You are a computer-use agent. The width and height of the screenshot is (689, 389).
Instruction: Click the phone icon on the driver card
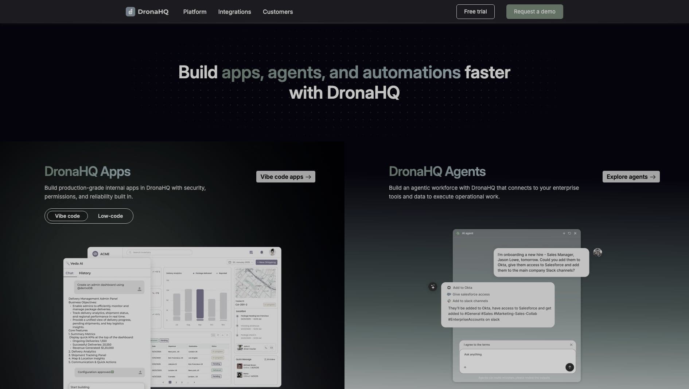point(266,348)
